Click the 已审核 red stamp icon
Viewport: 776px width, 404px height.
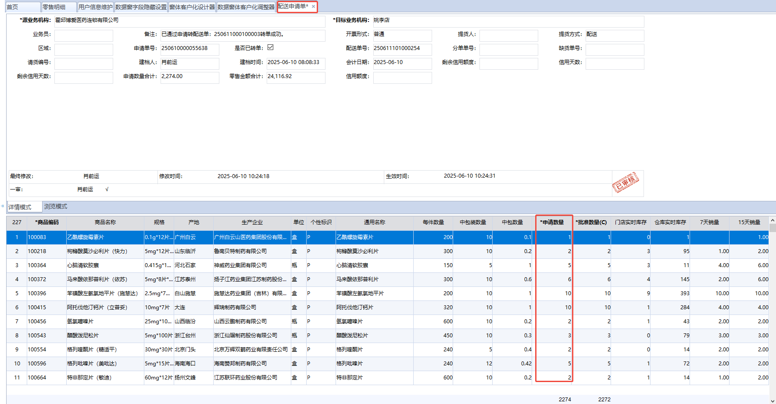pos(625,182)
